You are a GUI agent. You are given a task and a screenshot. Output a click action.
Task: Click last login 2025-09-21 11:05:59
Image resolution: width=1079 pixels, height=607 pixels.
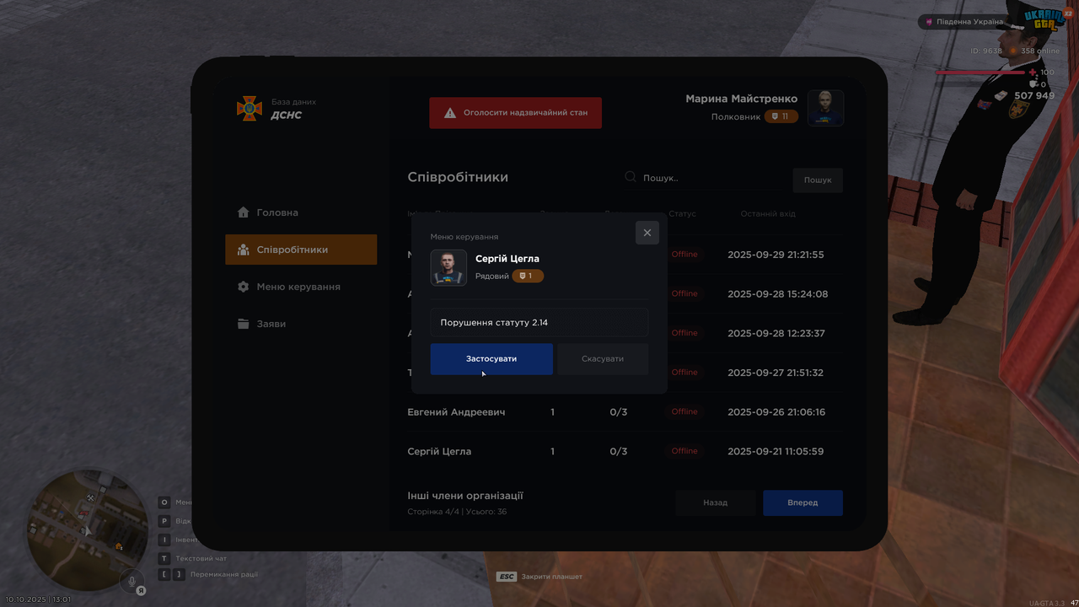coord(776,451)
